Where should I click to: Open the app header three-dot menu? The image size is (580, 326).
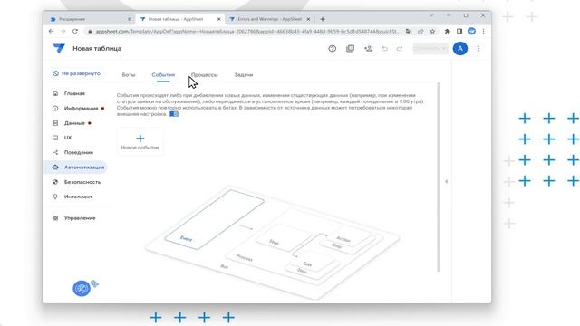coord(478,48)
